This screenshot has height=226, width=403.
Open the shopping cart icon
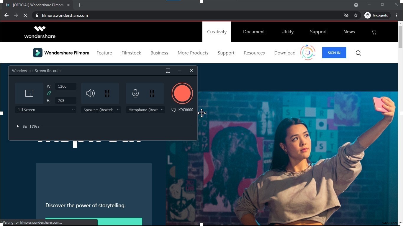coord(373,32)
